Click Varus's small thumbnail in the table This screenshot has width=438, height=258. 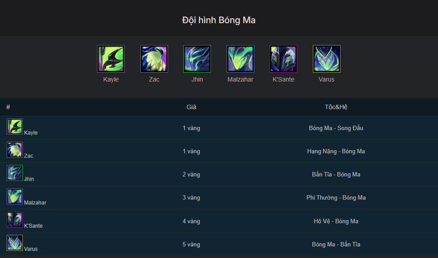(15, 243)
